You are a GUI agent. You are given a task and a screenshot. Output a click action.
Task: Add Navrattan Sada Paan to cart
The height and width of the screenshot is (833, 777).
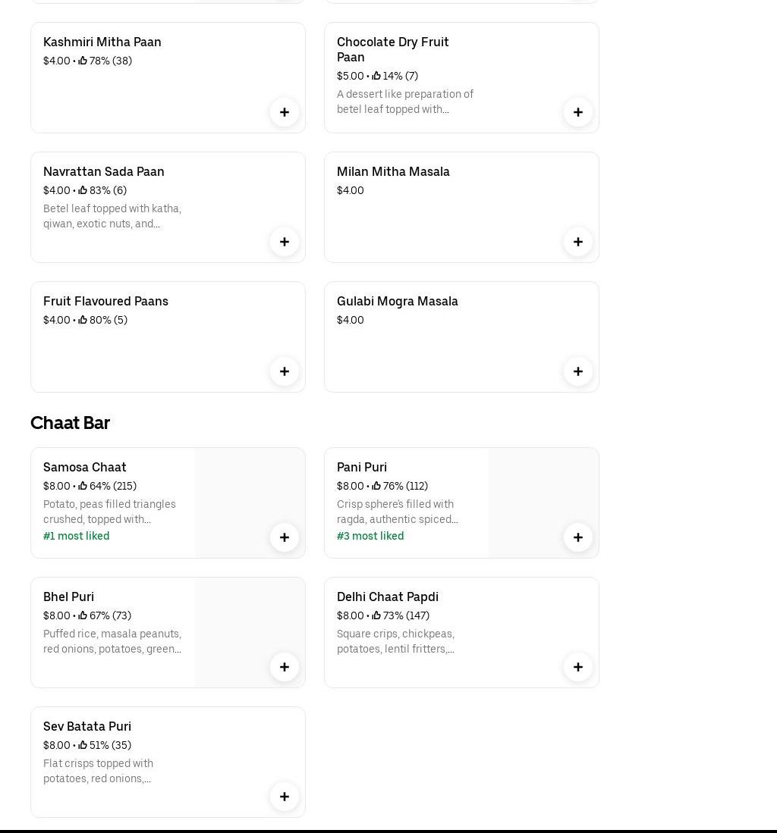tap(284, 242)
